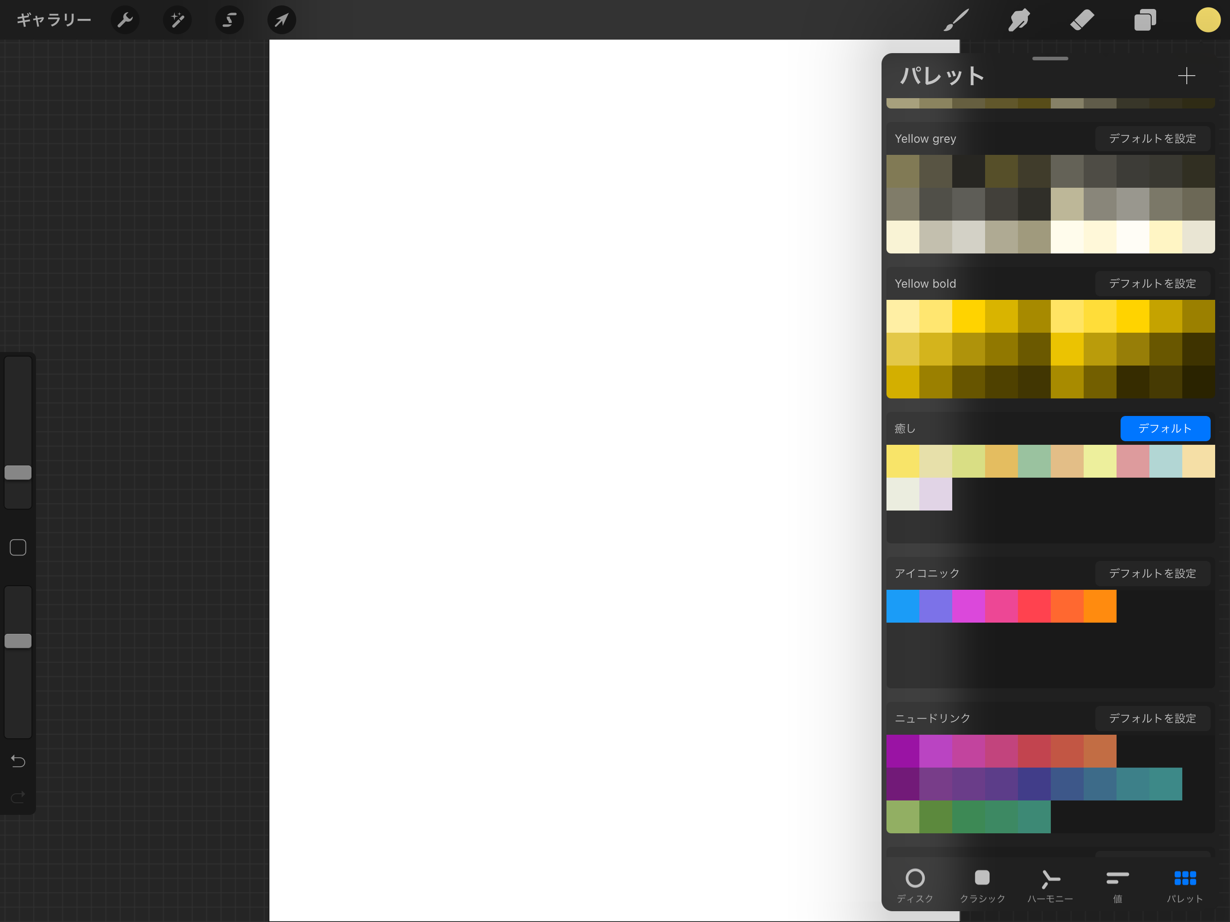Viewport: 1230px width, 922px height.
Task: Select the Brush paint tool
Action: point(956,21)
